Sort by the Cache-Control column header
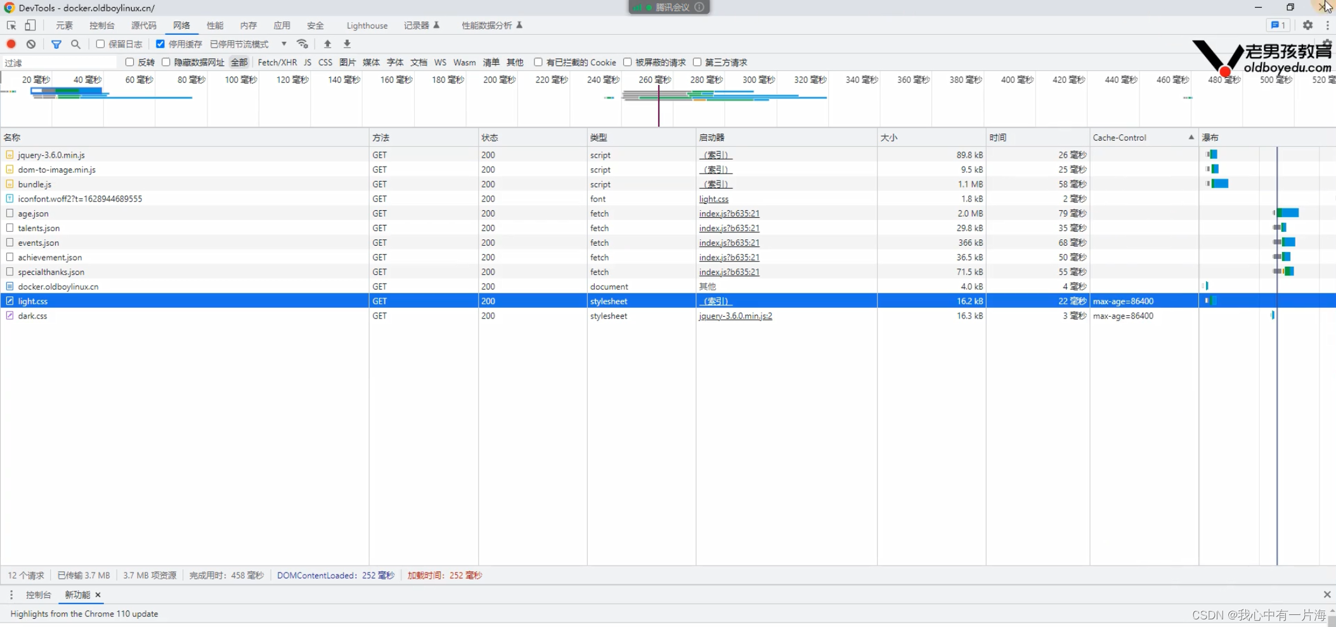The height and width of the screenshot is (627, 1336). tap(1143, 137)
